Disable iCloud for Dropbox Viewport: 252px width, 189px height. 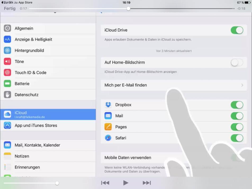point(237,105)
